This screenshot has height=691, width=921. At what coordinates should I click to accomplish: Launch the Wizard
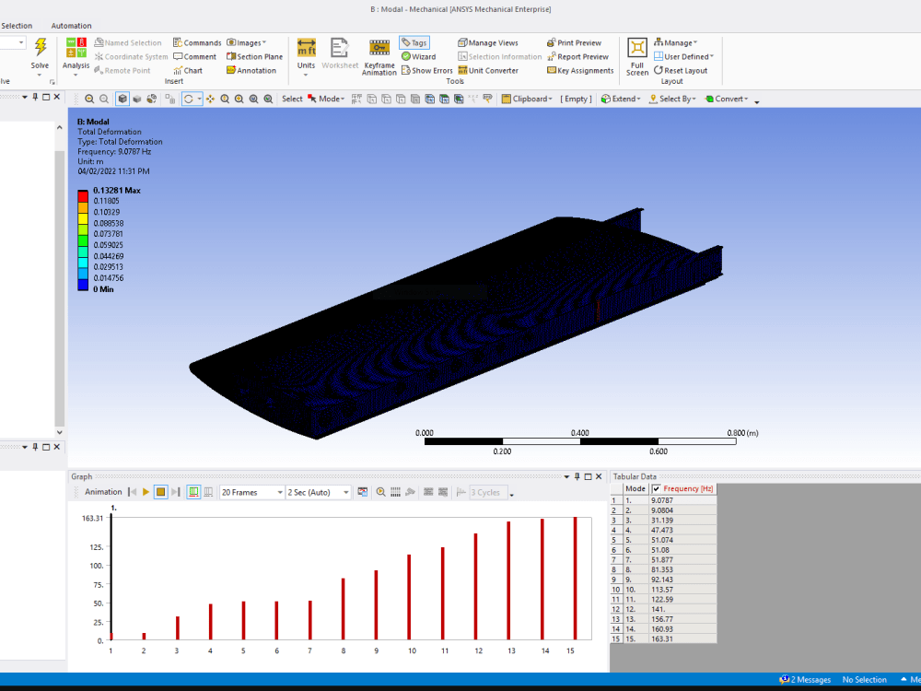418,56
